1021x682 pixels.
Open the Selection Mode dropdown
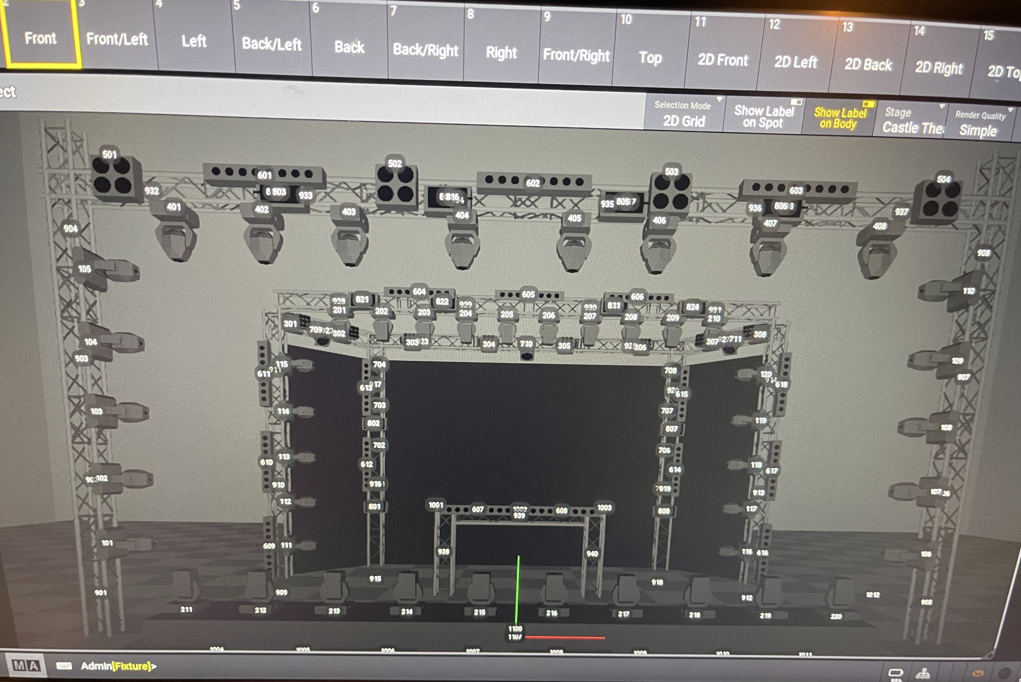[x=683, y=114]
